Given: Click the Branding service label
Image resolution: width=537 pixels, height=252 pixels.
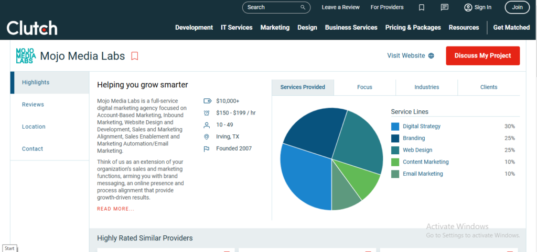Looking at the screenshot, I should point(414,139).
